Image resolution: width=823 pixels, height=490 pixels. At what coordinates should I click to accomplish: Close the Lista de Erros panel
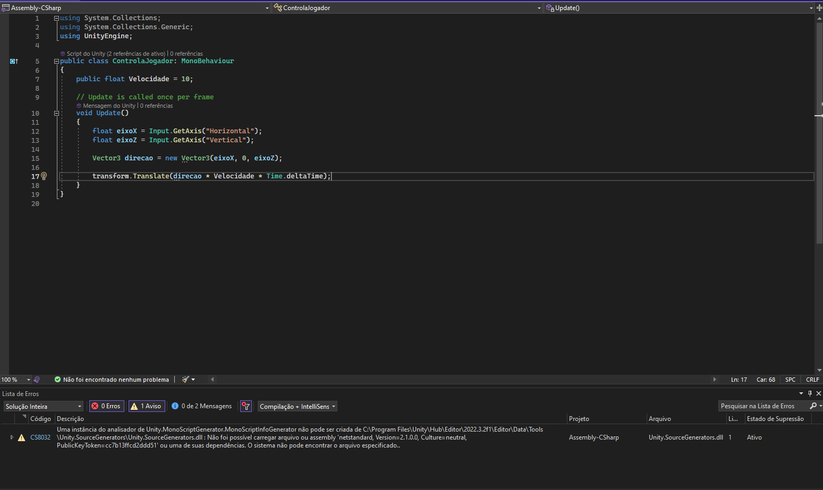click(819, 393)
